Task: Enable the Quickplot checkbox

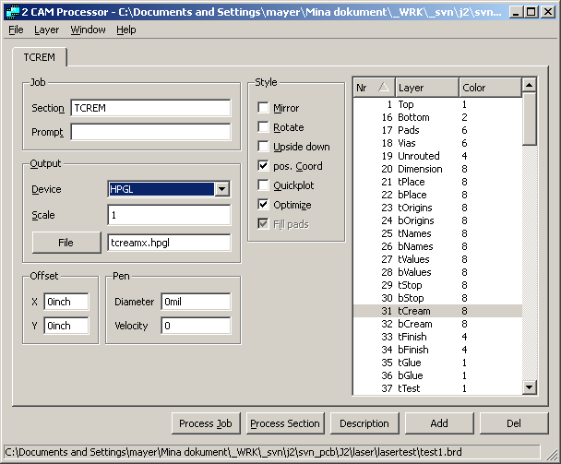Action: click(263, 185)
